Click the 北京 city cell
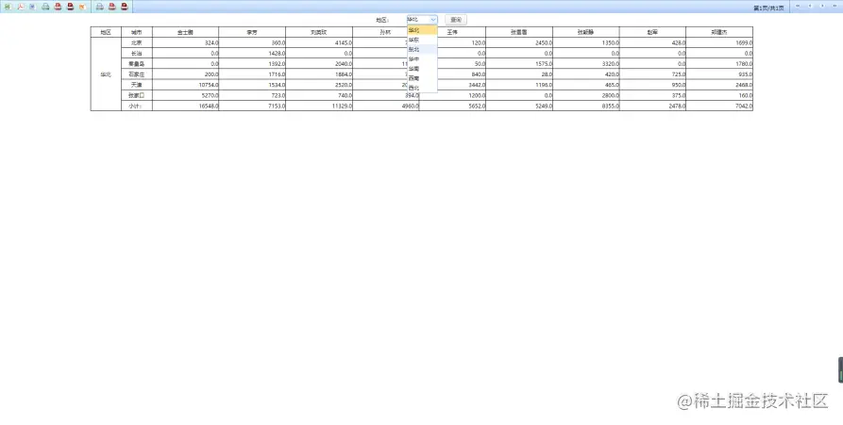Screen dimensions: 843x425 pos(137,42)
